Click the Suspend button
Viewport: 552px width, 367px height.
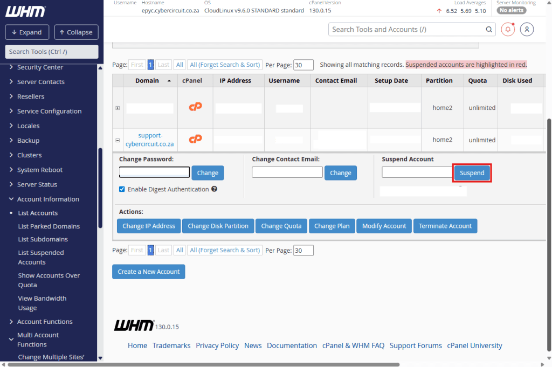coord(472,173)
